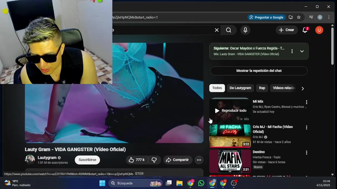
Task: Open YouTube notifications bell
Action: pos(305,30)
